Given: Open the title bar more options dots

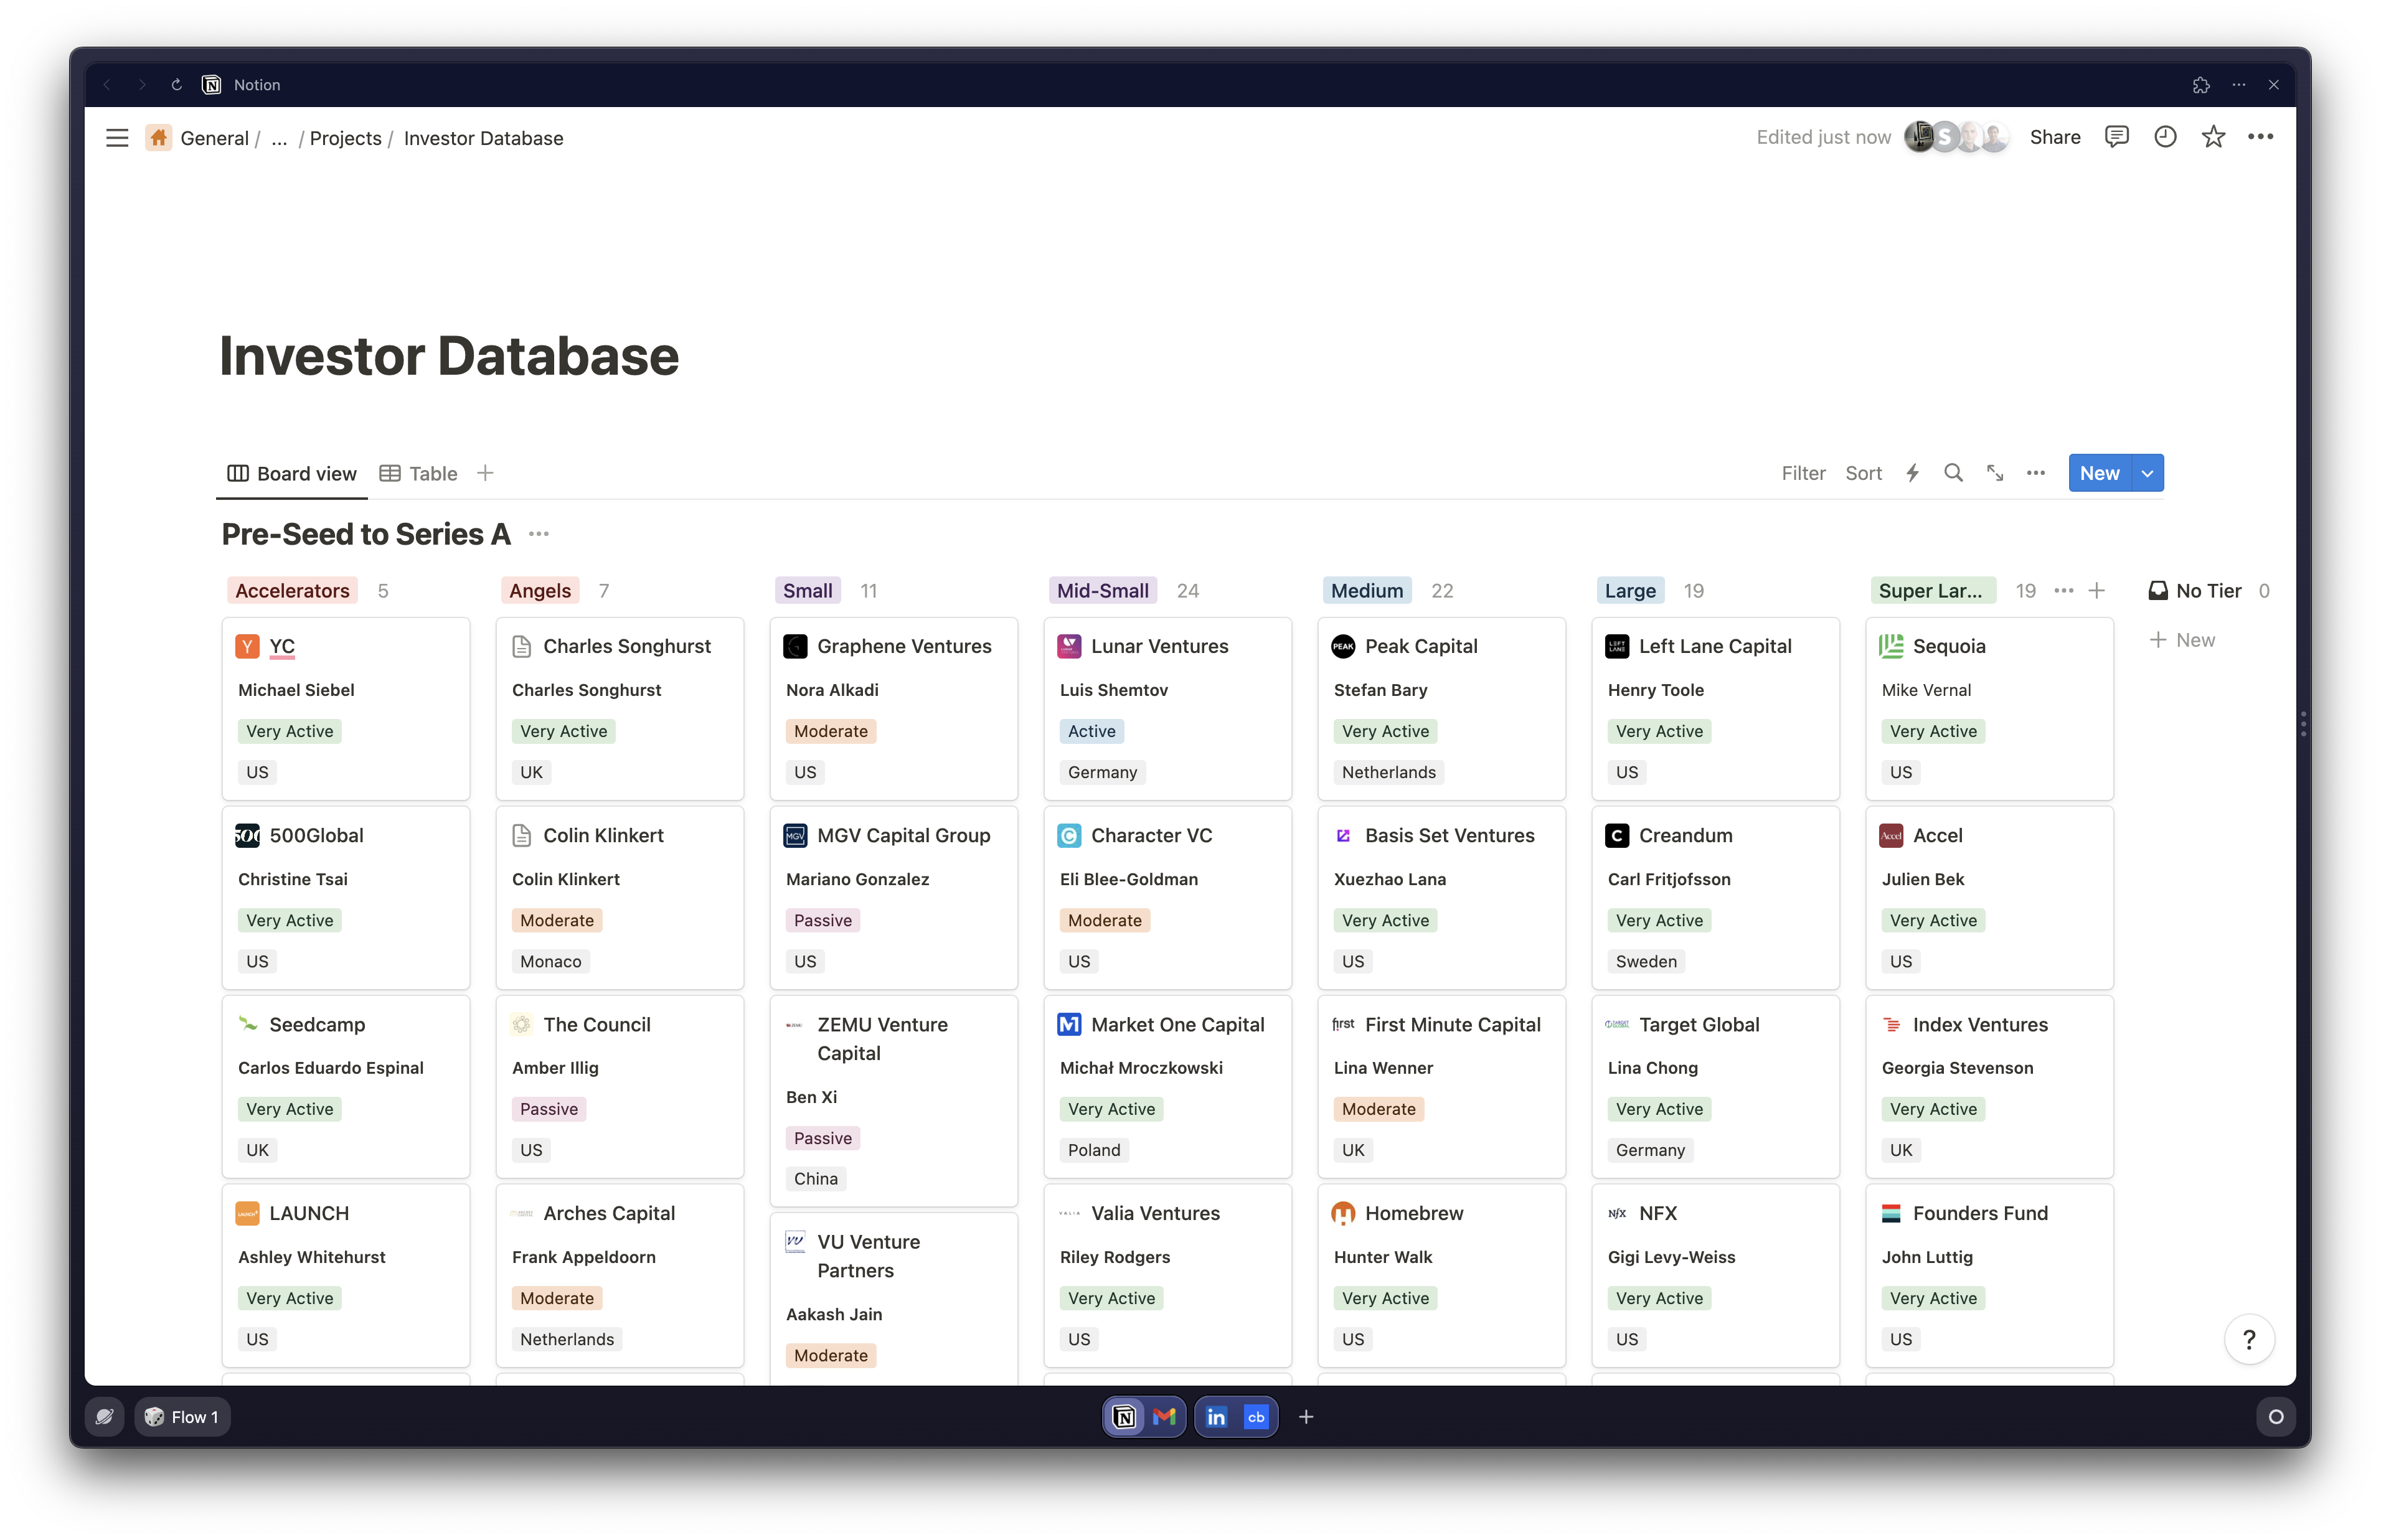Looking at the screenshot, I should (x=2239, y=85).
